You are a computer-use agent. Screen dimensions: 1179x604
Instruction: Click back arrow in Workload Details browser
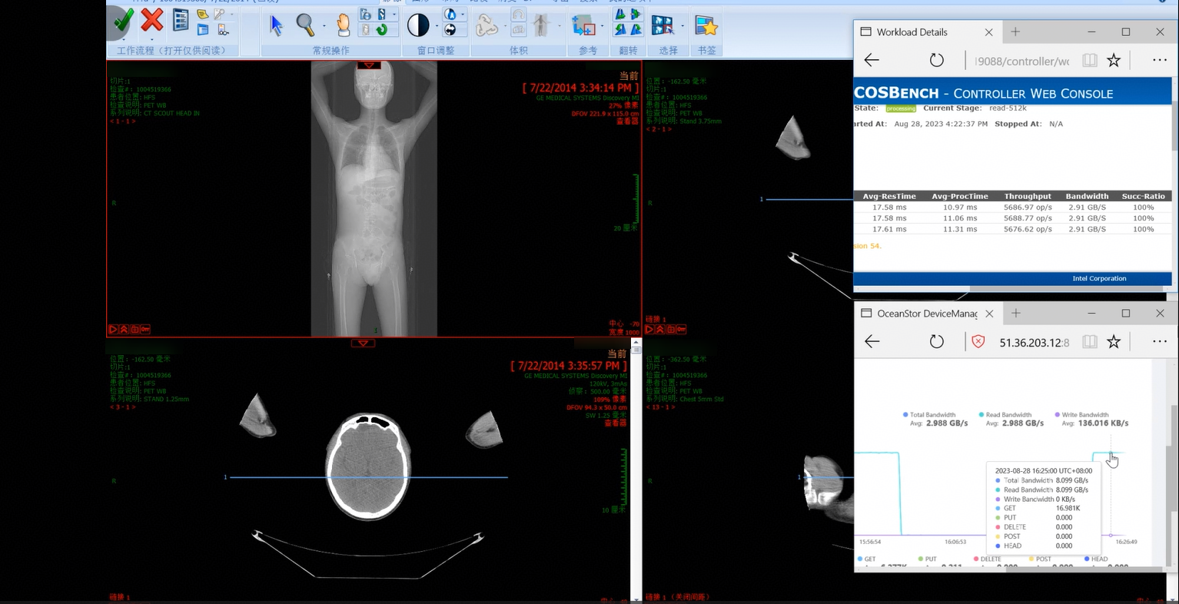[x=872, y=60]
